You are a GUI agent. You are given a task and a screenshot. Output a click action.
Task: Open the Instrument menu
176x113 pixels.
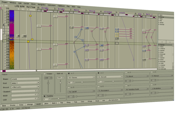point(51,5)
